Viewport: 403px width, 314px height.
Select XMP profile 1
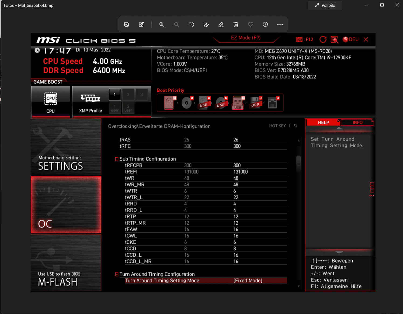(115, 95)
